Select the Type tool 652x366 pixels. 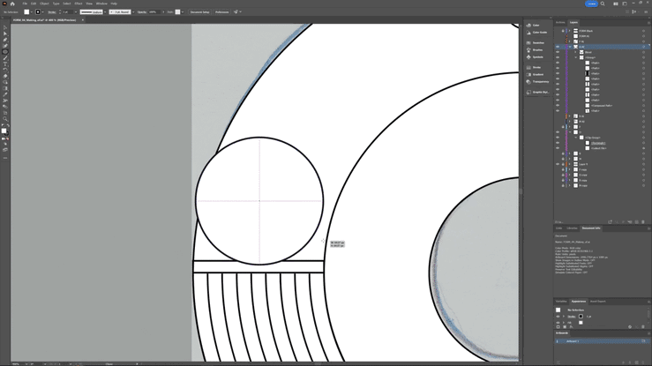[5, 64]
